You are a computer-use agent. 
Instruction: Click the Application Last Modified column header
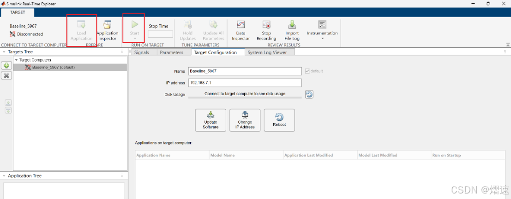(320, 155)
